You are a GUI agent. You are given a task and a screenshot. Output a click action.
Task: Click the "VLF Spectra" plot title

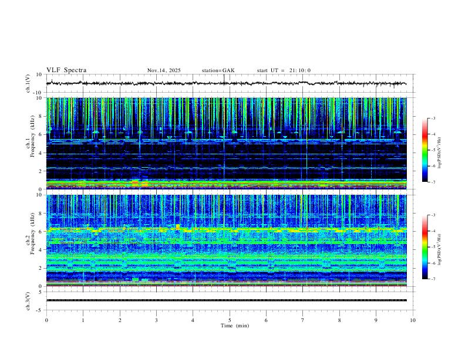[x=66, y=70]
